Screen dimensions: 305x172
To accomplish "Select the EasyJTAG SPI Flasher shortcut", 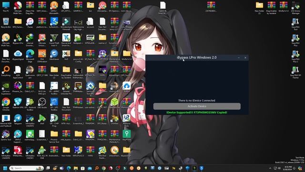I will 295,72.
